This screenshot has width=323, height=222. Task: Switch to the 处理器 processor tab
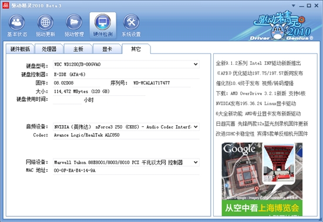[x=49, y=49]
